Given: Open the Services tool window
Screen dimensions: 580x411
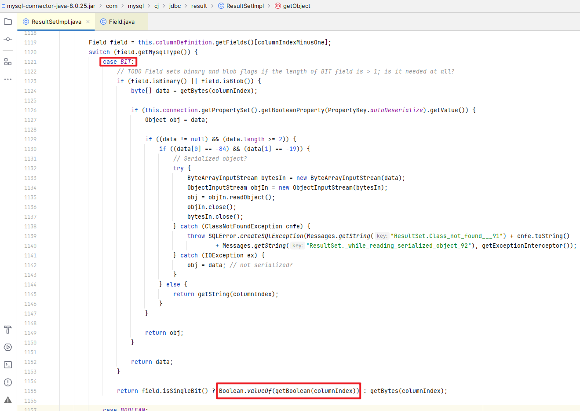Looking at the screenshot, I should 8,347.
